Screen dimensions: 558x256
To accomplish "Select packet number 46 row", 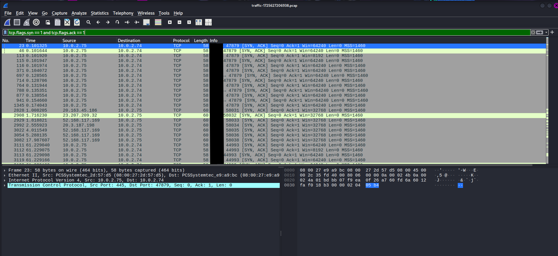I will [x=274, y=51].
